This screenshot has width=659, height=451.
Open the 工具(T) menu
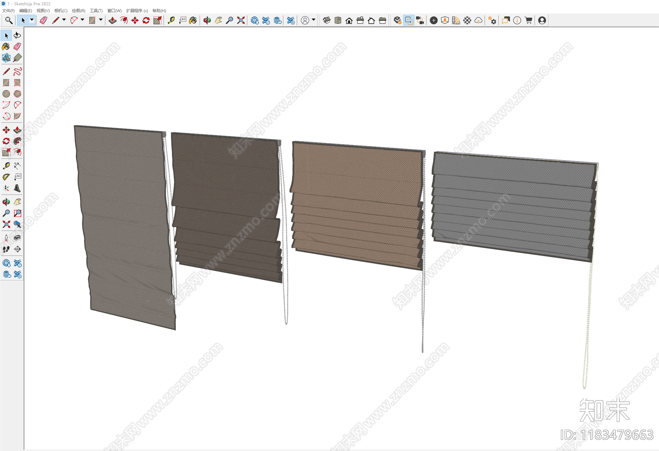pyautogui.click(x=96, y=11)
